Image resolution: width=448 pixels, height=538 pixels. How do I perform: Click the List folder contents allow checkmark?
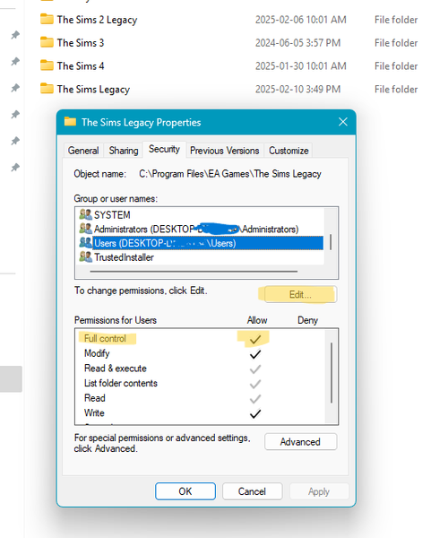click(x=255, y=384)
